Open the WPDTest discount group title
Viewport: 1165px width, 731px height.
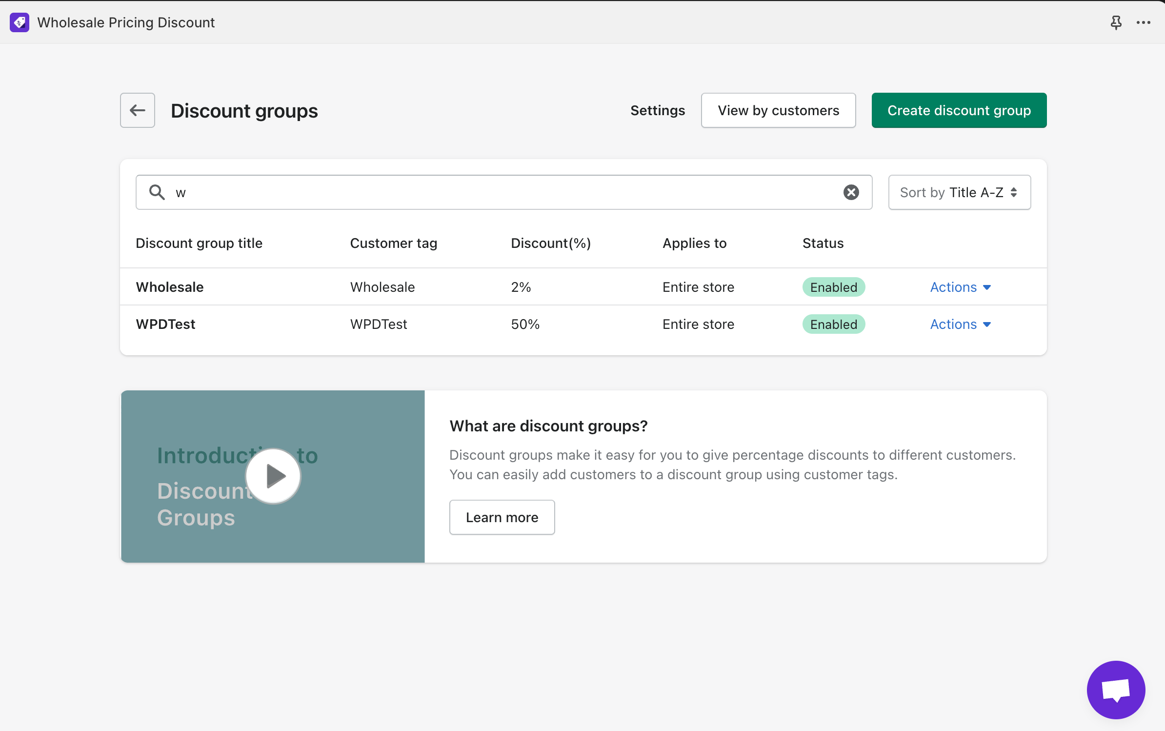[x=166, y=324]
